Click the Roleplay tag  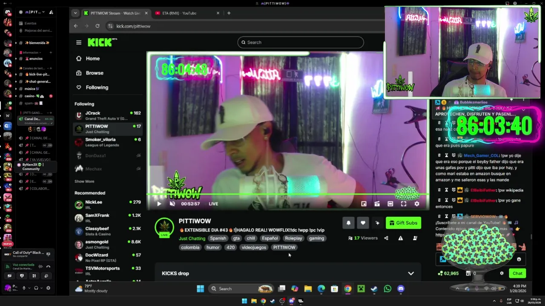tap(293, 238)
